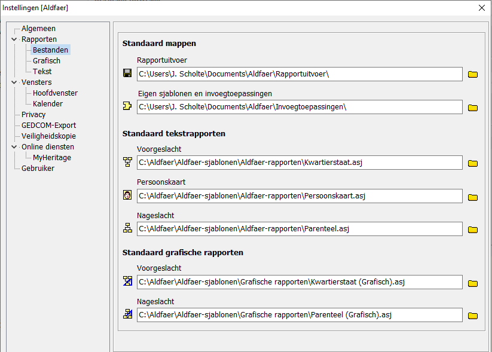Image resolution: width=492 pixels, height=352 pixels.
Task: Click folder icon beside Parenteel.asj path
Action: point(473,229)
